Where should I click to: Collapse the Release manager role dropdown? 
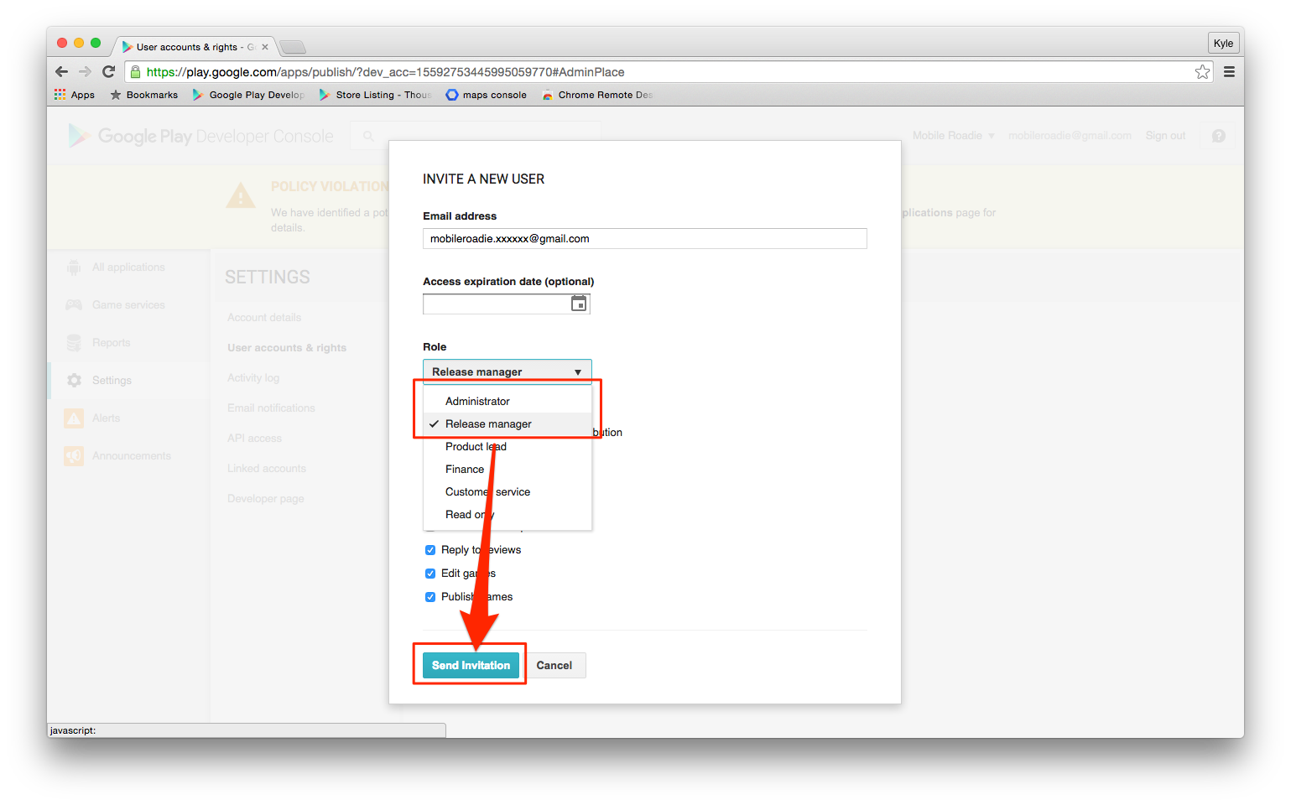click(507, 371)
